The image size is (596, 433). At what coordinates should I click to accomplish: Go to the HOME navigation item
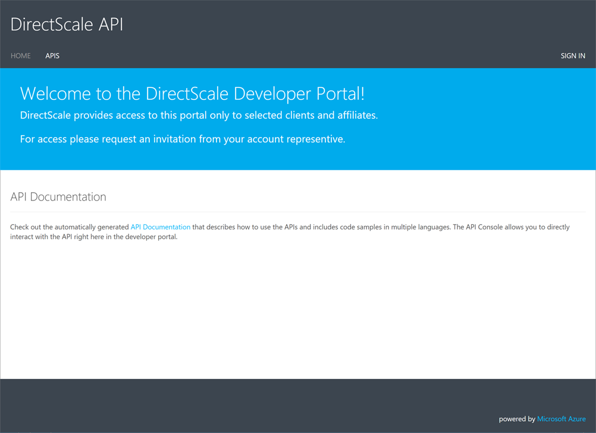[x=21, y=56]
